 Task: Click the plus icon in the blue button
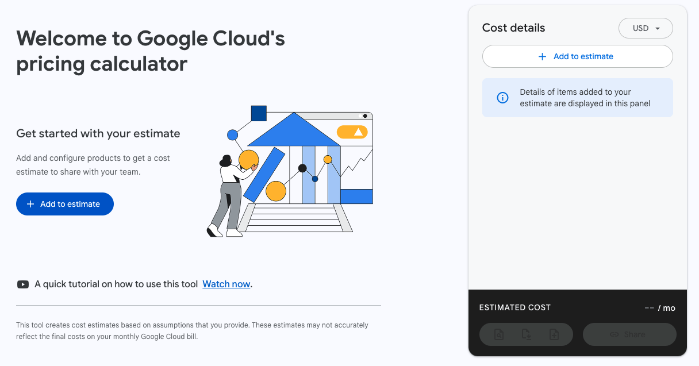30,204
